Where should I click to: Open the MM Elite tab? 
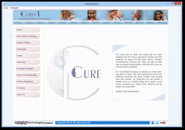click(129, 22)
